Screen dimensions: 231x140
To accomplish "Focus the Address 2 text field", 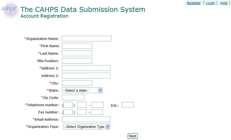I will (x=86, y=76).
